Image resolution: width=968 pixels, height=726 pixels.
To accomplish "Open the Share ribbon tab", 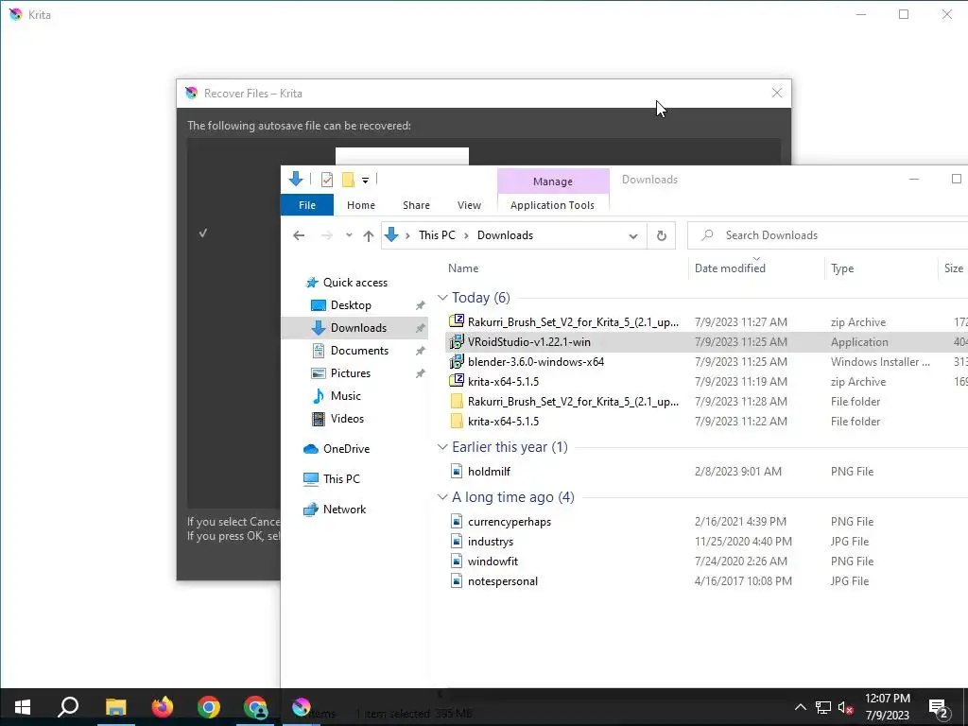I will click(x=416, y=205).
